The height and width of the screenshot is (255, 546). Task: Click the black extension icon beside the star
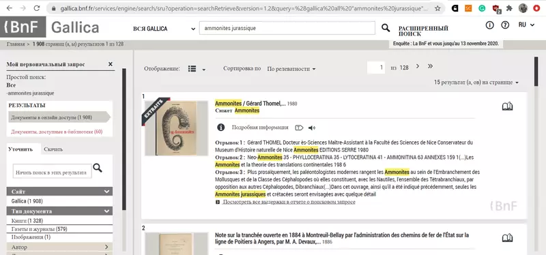455,8
